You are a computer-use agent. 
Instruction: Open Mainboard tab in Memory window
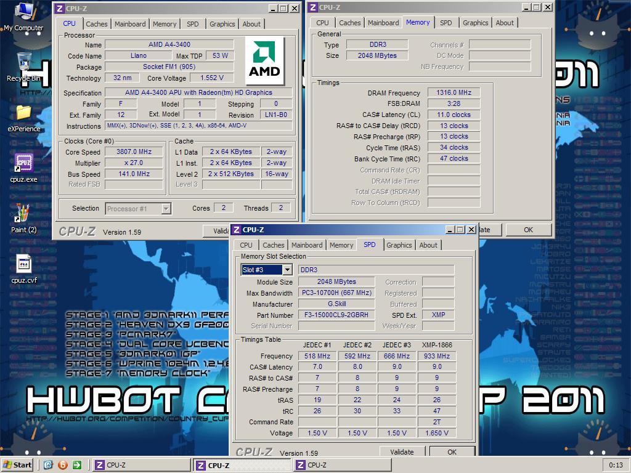tap(383, 23)
